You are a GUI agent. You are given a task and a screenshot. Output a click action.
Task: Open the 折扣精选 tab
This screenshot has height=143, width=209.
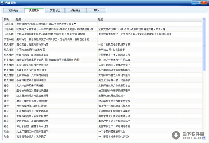pos(76,11)
